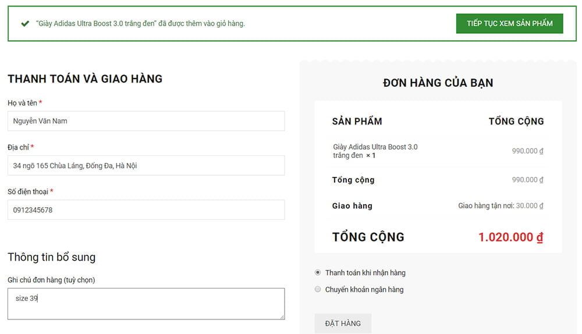Screen dimensions: 582x334
Task: Select Thanh toán khi nhận hàng payment option
Action: pos(318,272)
